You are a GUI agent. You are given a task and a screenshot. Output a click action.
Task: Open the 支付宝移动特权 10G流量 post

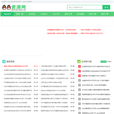click(x=18, y=91)
